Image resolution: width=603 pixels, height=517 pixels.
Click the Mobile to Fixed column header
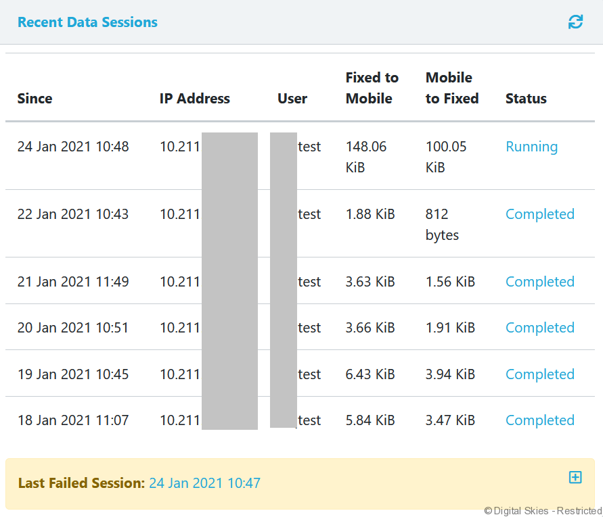[451, 88]
